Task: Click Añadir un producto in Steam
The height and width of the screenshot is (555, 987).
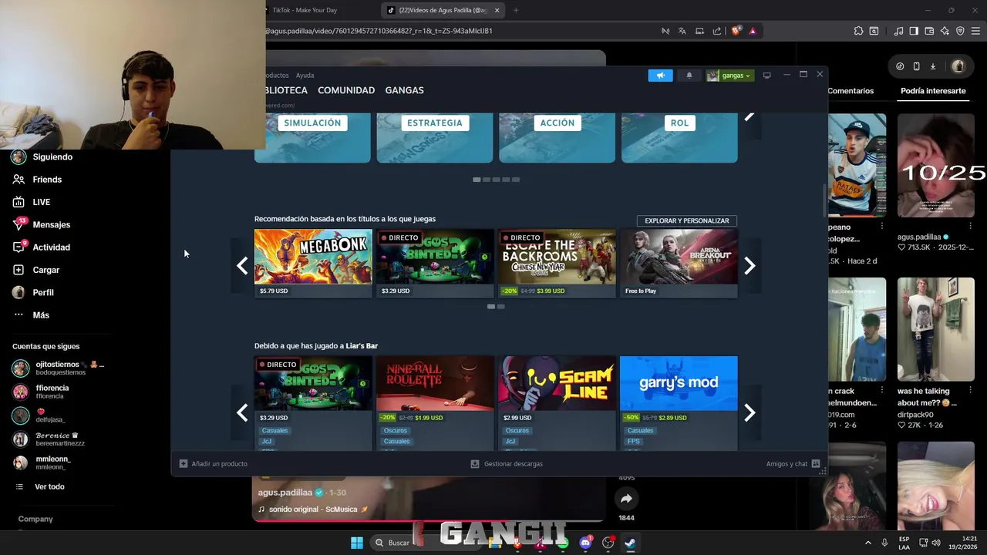Action: (x=214, y=464)
